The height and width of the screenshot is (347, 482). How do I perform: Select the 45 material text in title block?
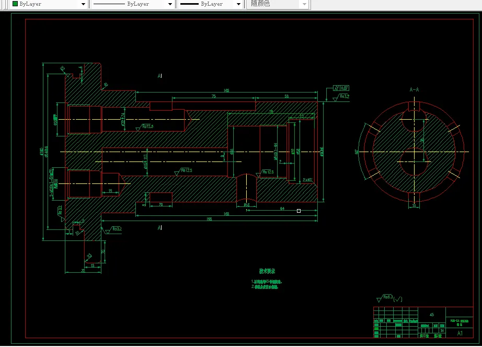(432, 315)
